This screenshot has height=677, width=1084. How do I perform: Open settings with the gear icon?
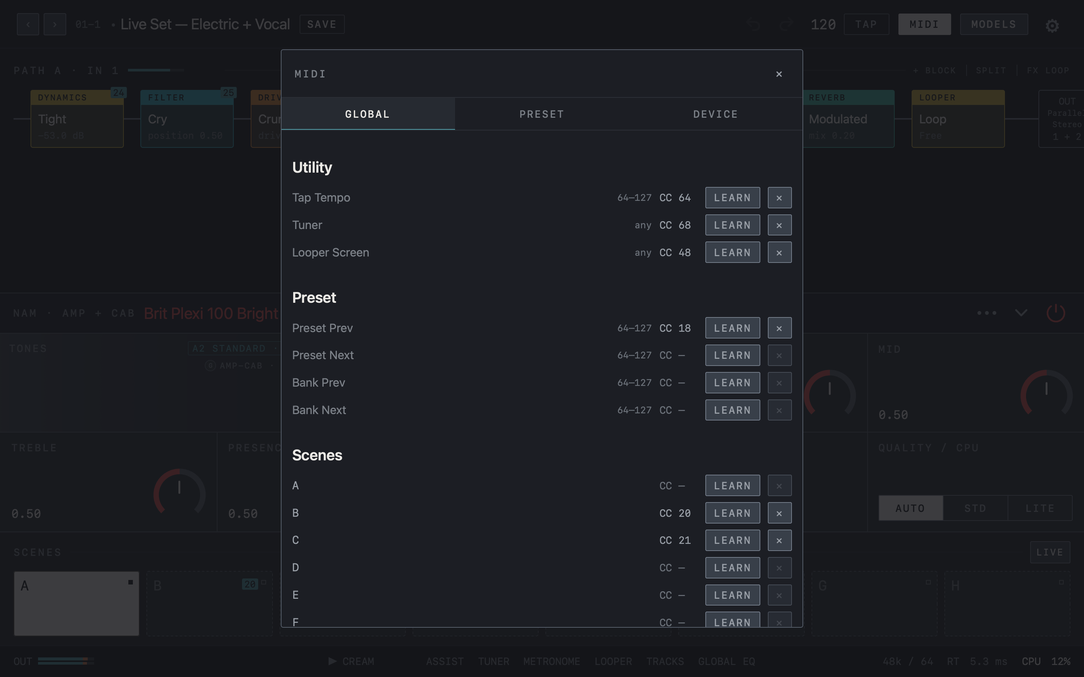pyautogui.click(x=1052, y=26)
